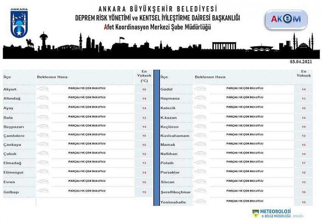Click the AKOM logo button

286,19
